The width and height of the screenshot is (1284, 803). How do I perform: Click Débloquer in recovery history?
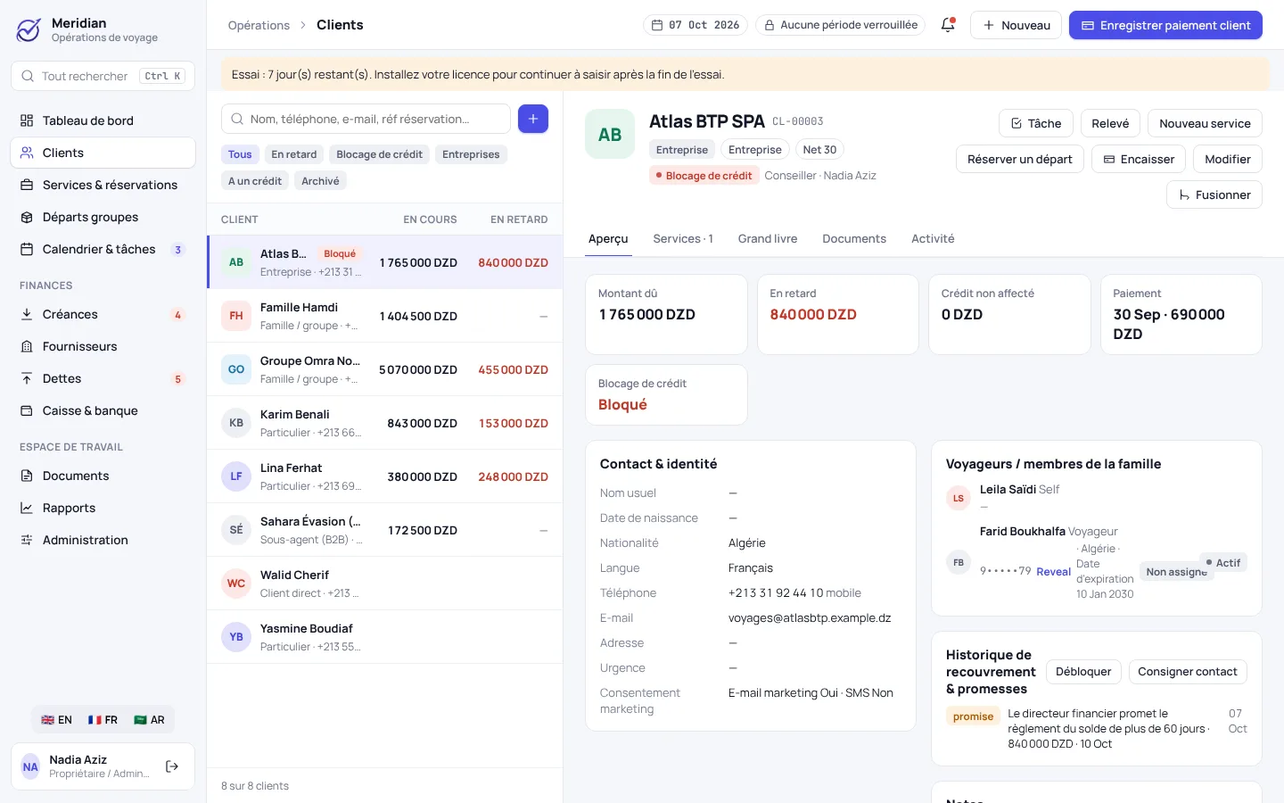pos(1083,672)
